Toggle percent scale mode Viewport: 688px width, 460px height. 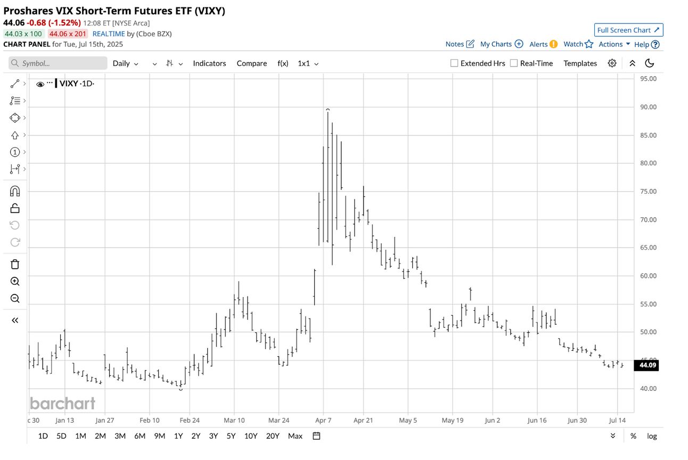coord(633,436)
